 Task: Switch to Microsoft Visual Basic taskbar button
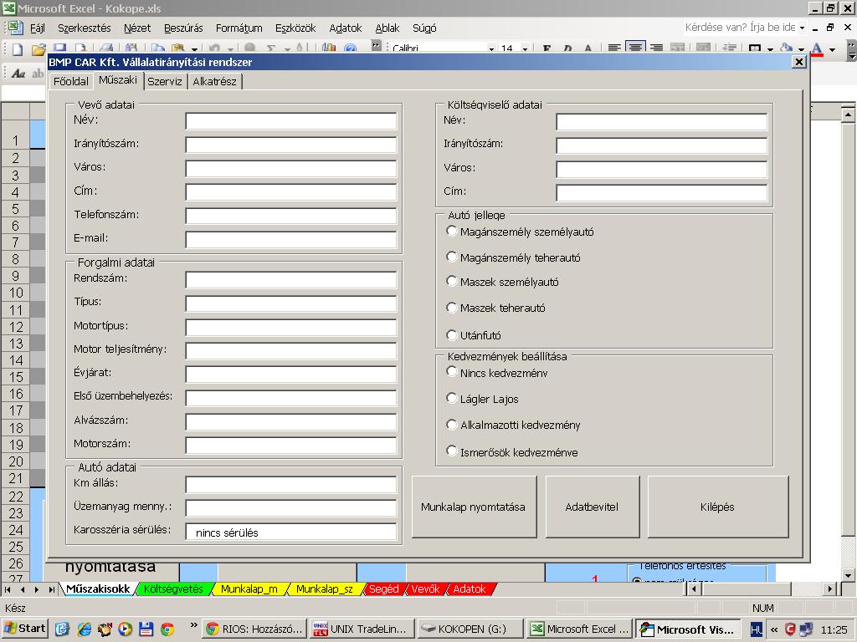[x=690, y=629]
